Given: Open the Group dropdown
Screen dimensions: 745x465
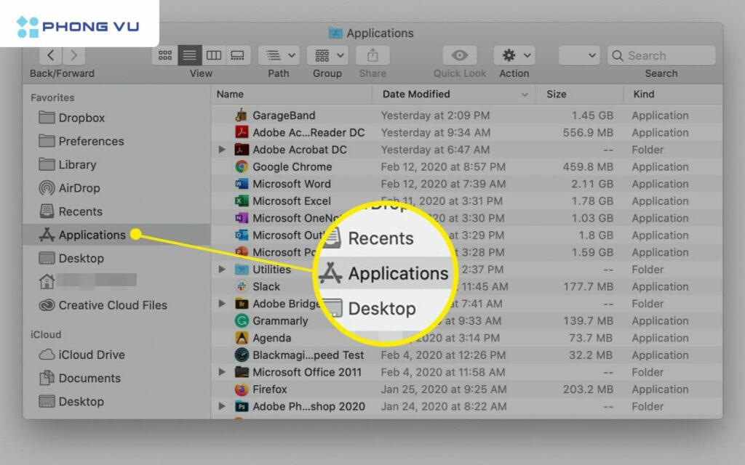Looking at the screenshot, I should tap(327, 55).
